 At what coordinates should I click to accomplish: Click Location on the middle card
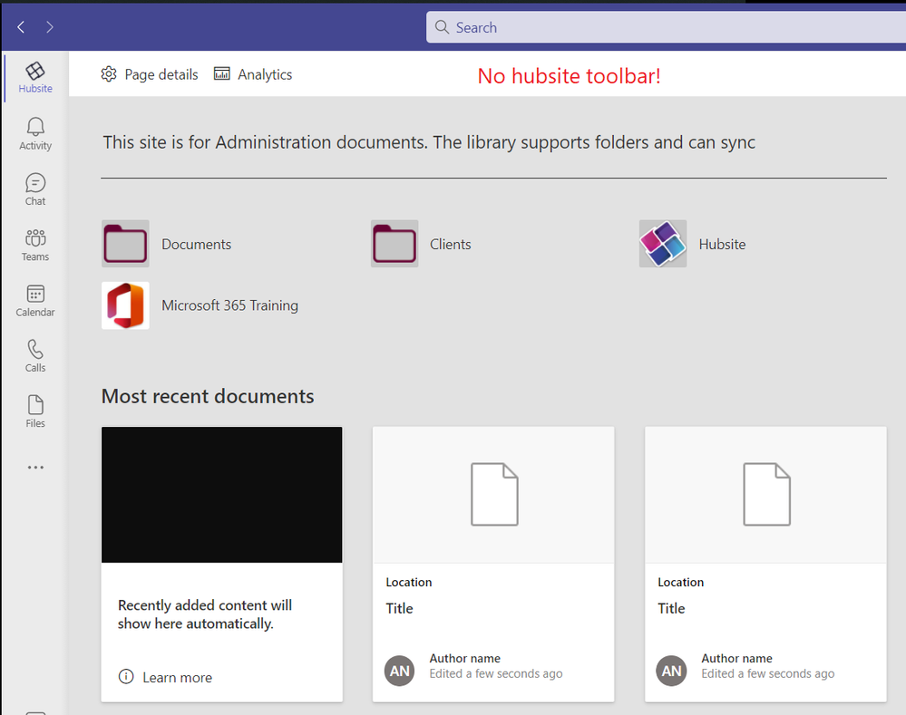(409, 582)
